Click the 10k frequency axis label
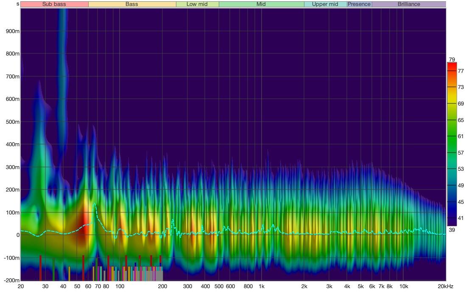The height and width of the screenshot is (292, 474). tap(404, 286)
